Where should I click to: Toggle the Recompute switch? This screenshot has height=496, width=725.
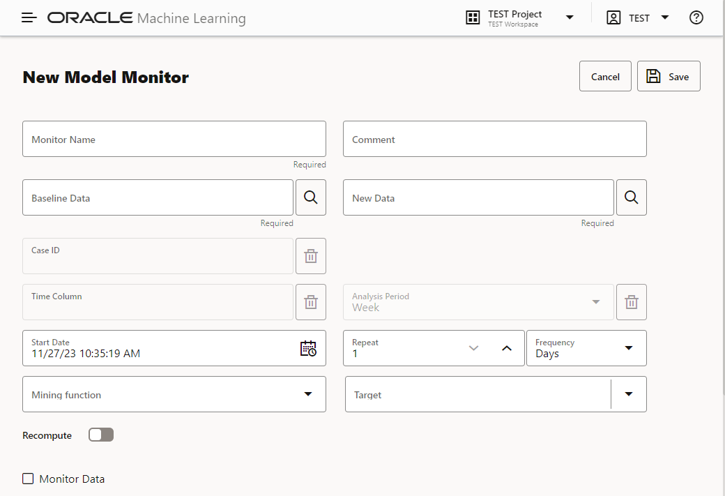click(101, 435)
